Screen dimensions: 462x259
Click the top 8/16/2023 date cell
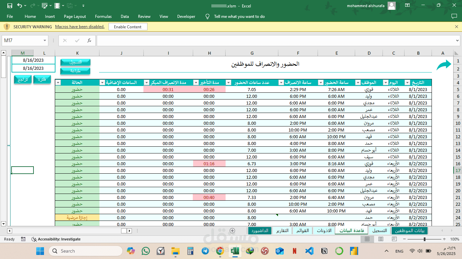[33, 60]
